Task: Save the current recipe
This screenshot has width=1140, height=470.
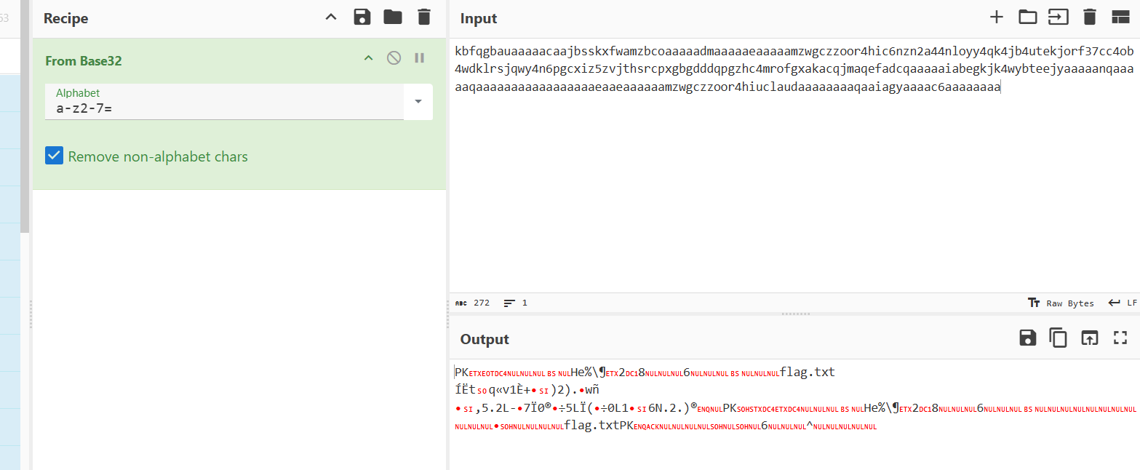Action: (362, 17)
